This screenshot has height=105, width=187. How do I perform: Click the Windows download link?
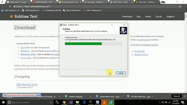tap(25, 51)
